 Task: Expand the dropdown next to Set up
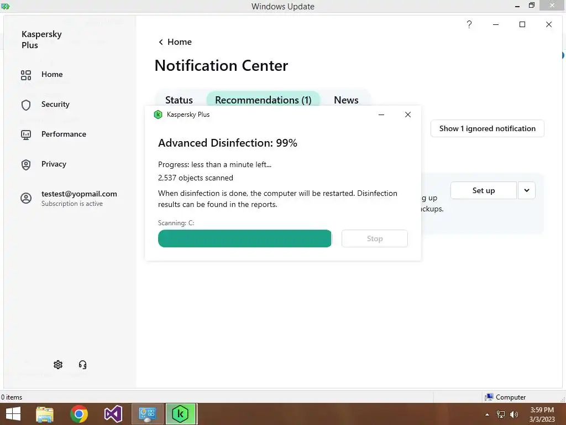pos(527,190)
